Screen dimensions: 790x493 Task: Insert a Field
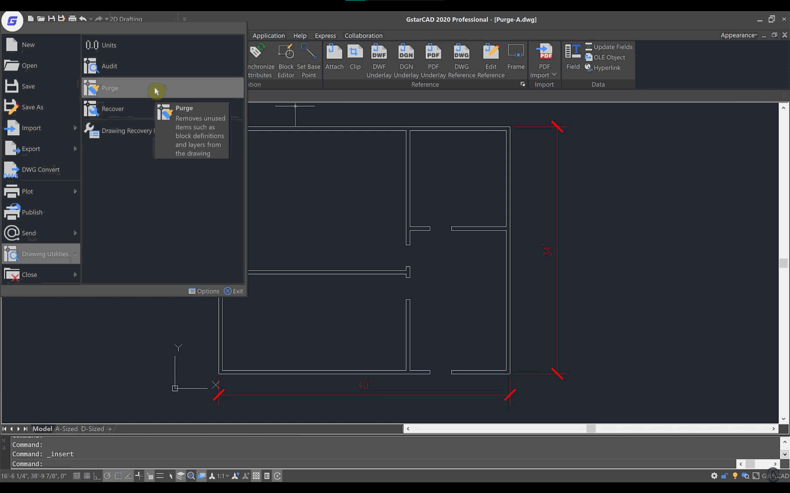point(573,57)
